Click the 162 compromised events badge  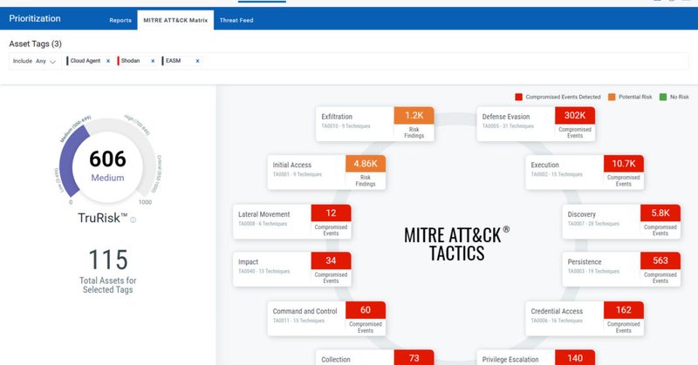point(624,310)
